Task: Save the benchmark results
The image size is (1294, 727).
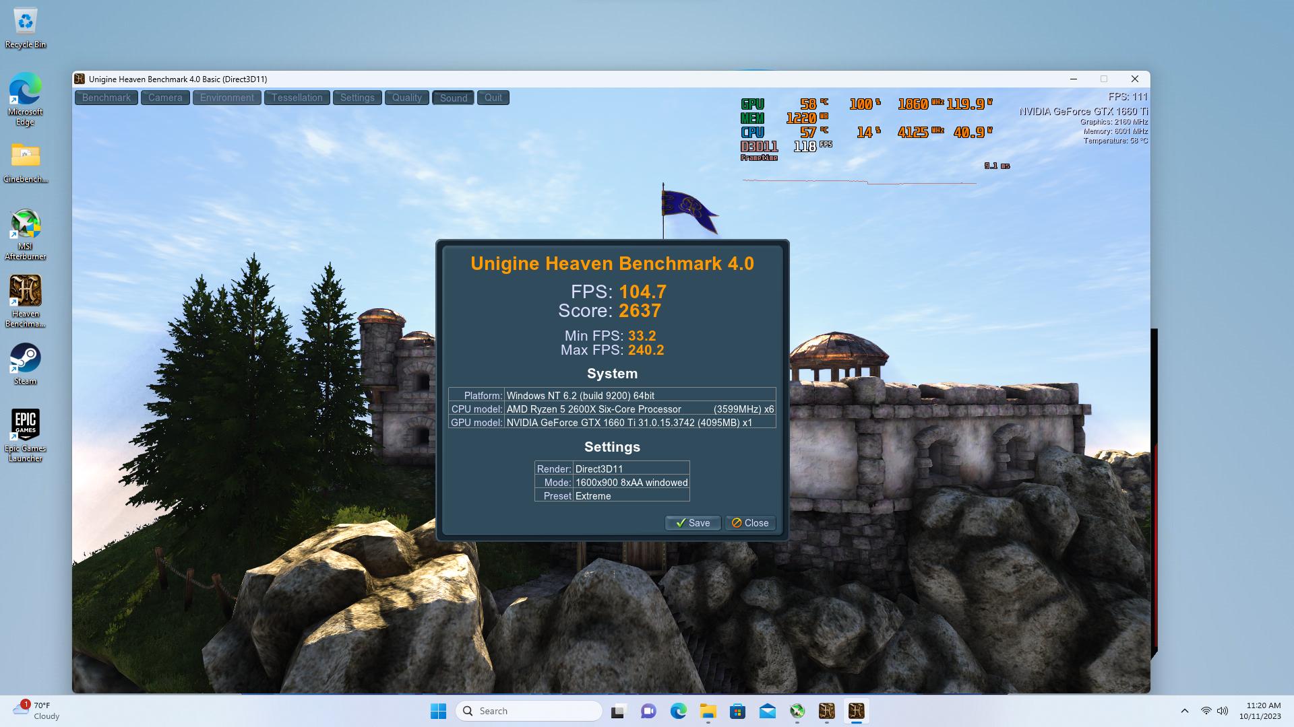Action: pyautogui.click(x=693, y=523)
